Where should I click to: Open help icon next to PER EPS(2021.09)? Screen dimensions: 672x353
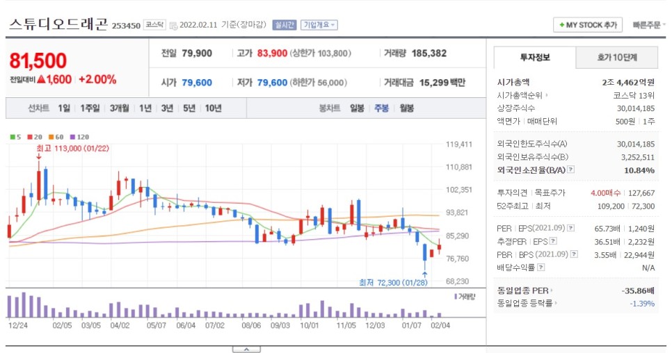coord(570,228)
